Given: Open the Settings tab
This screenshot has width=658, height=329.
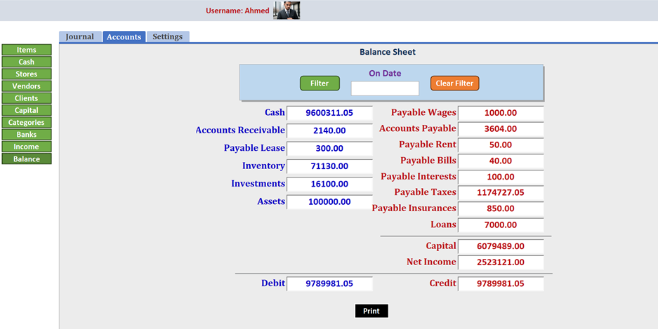Looking at the screenshot, I should 168,36.
